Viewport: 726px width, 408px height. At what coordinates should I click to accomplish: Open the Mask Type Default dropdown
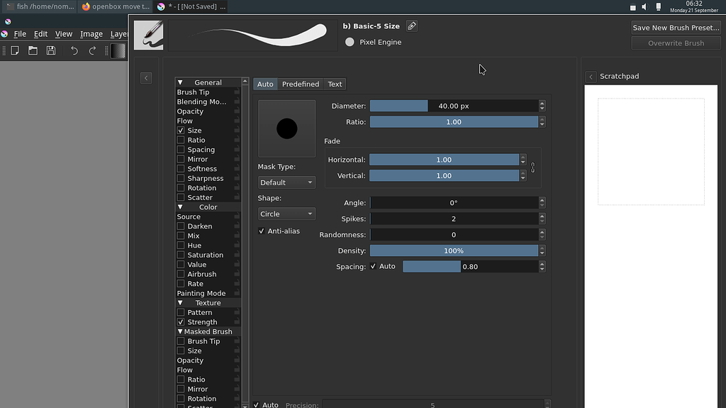[286, 182]
